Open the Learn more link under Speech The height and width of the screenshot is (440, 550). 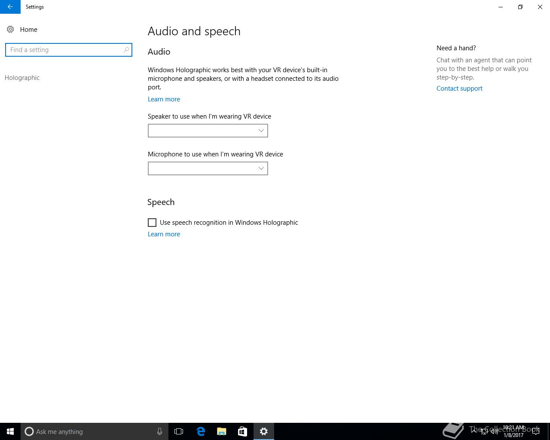click(x=164, y=234)
